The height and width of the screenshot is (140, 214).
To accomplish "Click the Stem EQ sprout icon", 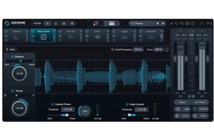I will click(x=70, y=37).
